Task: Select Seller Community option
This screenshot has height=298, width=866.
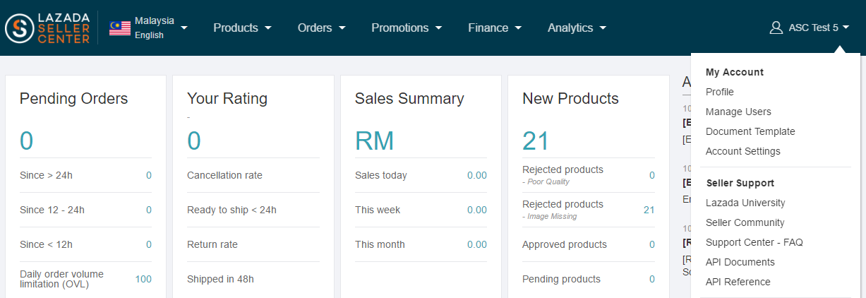Action: point(745,222)
